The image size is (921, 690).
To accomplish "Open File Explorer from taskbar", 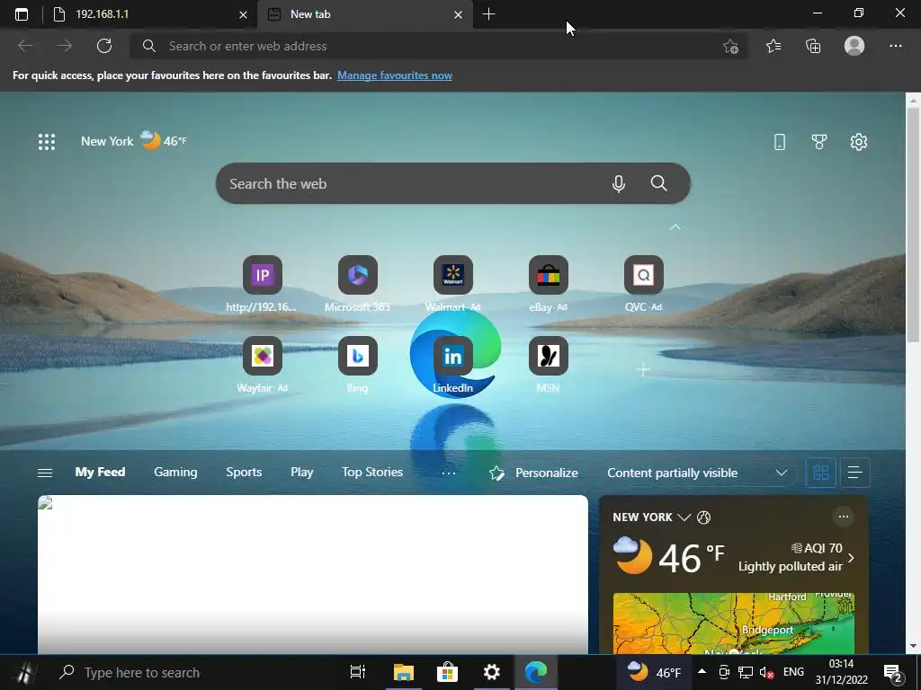I will pyautogui.click(x=404, y=672).
